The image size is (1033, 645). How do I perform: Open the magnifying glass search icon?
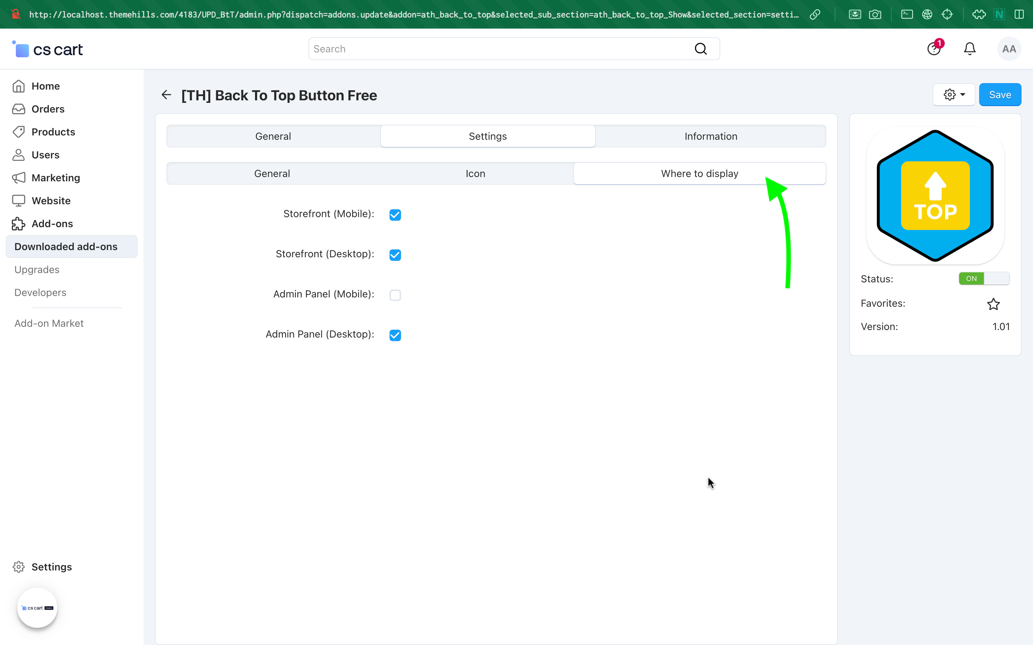coord(701,49)
